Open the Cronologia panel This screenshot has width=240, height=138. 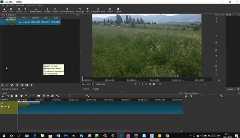(80, 10)
